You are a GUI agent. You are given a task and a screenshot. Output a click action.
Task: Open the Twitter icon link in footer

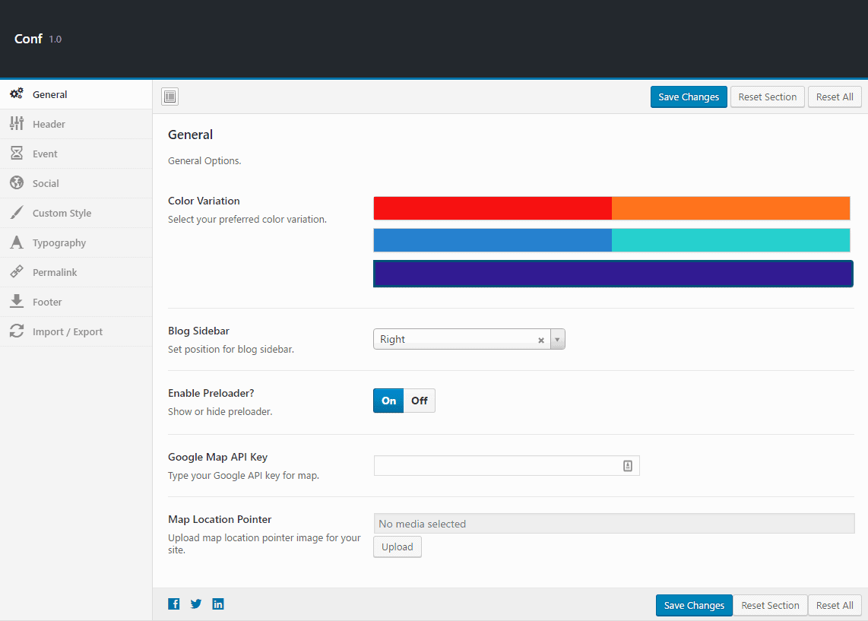196,604
